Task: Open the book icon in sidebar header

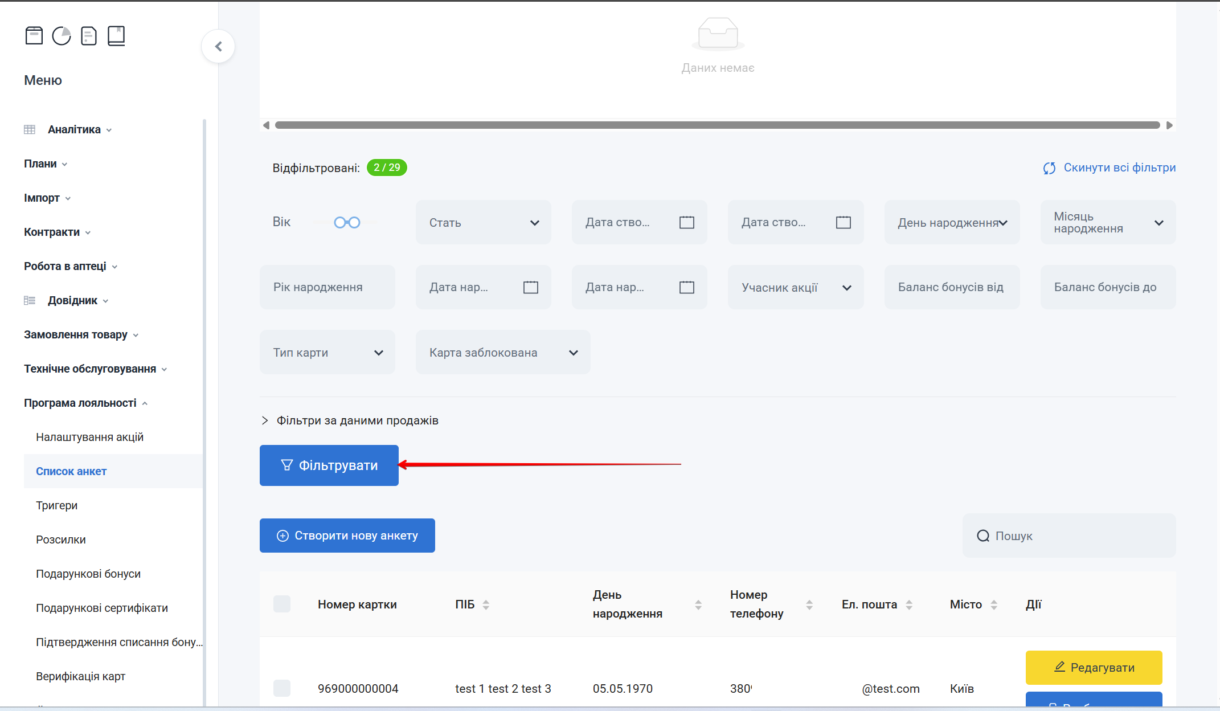Action: [x=116, y=36]
